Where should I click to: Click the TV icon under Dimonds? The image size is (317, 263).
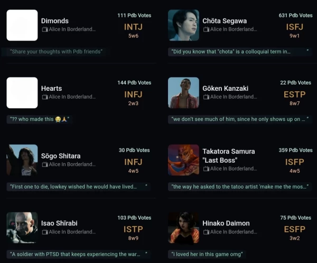[x=44, y=30]
